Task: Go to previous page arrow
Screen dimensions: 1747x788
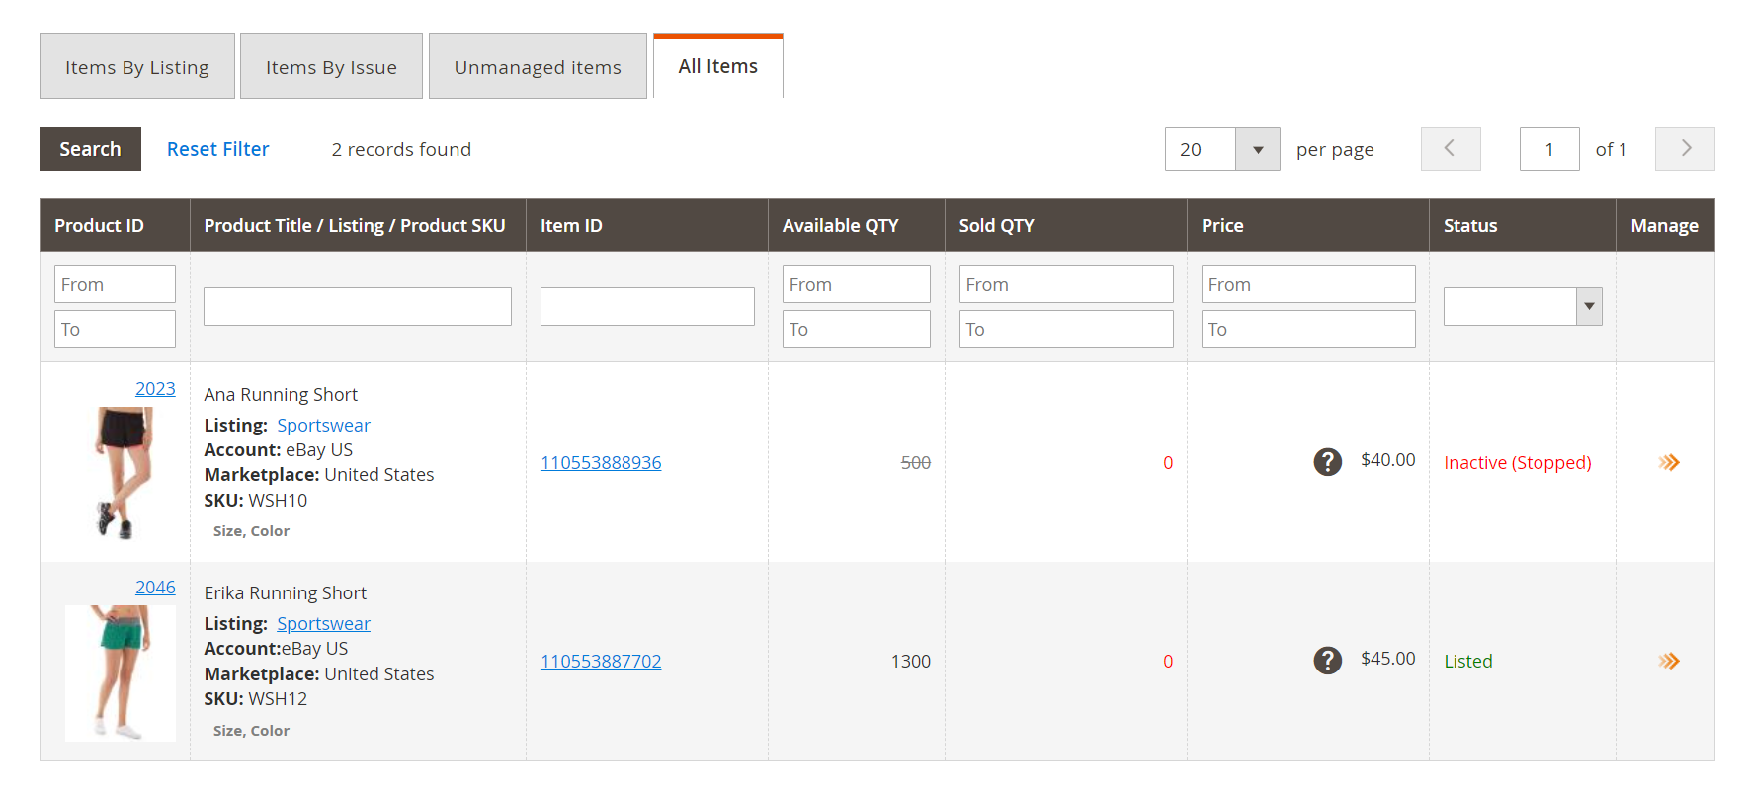Action: point(1450,149)
